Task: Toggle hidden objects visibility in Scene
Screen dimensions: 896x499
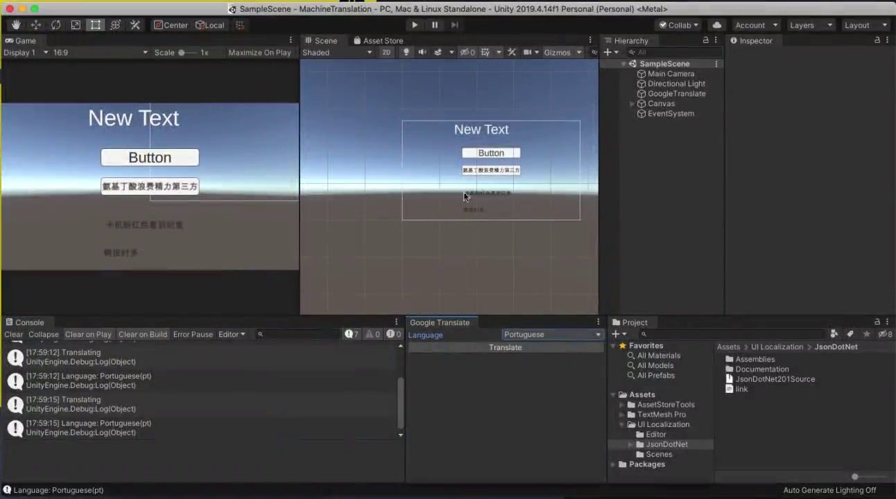Action: (468, 52)
